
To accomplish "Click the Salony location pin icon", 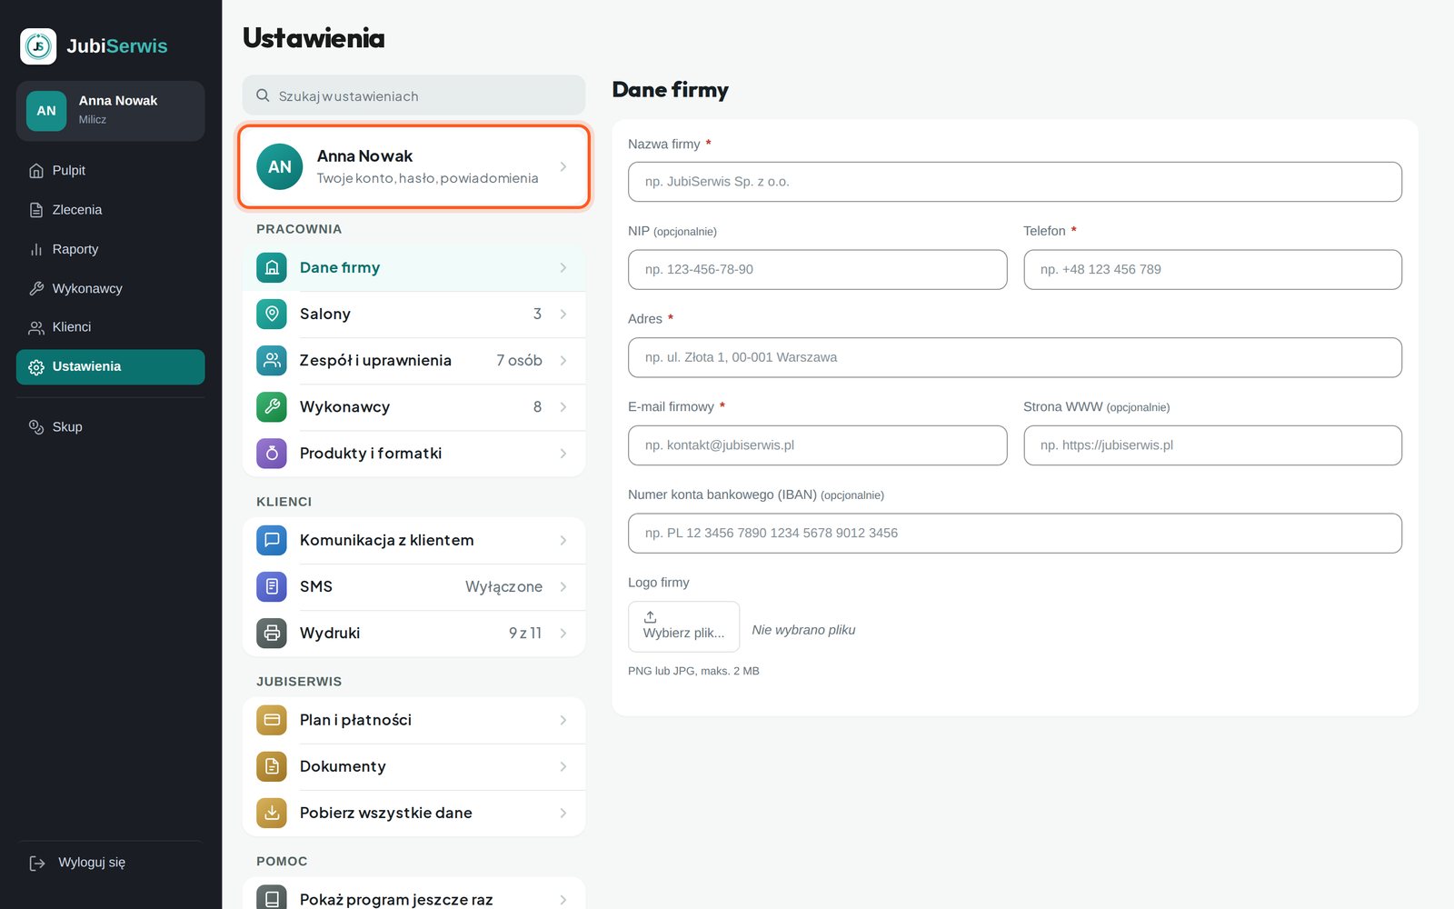I will (272, 314).
